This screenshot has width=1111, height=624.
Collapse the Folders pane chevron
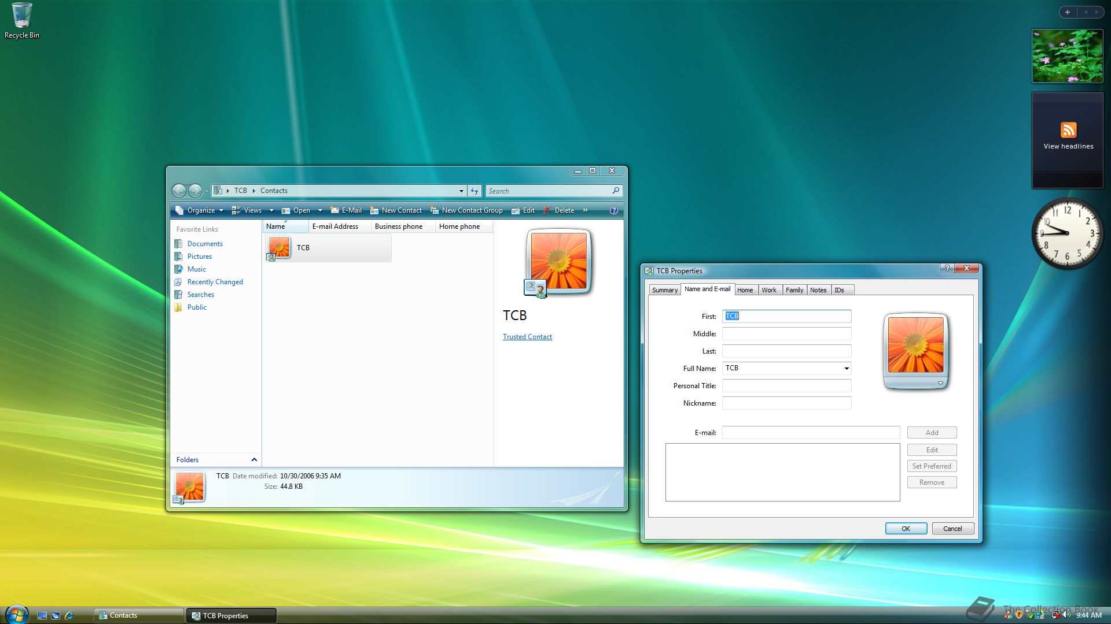(x=254, y=459)
